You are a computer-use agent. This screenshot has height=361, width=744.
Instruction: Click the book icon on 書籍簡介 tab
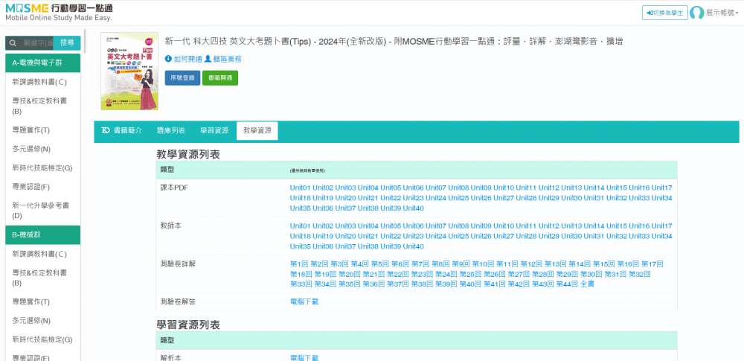click(105, 130)
